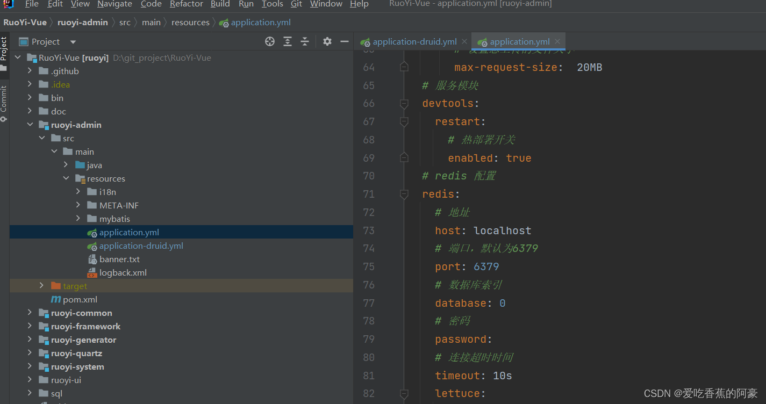Open the Edit menu
Viewport: 766px width, 404px height.
pos(55,4)
